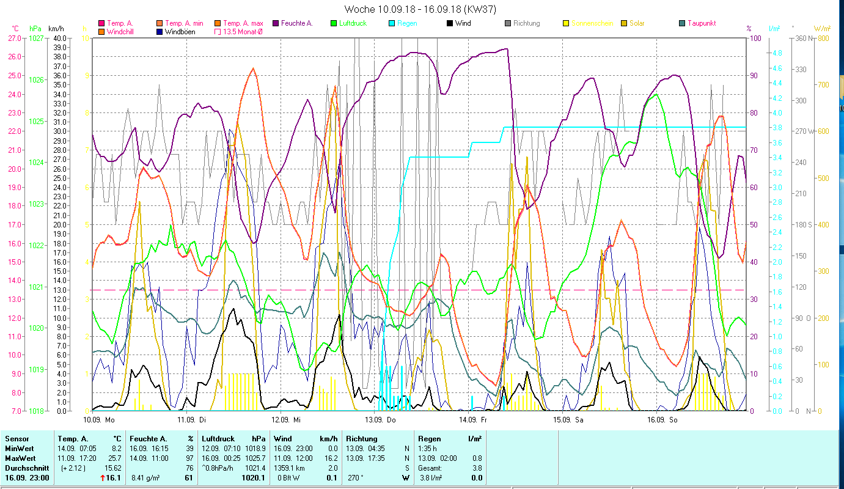844x489 pixels.
Task: Click the Temp. A. table column header
Action: 73,439
